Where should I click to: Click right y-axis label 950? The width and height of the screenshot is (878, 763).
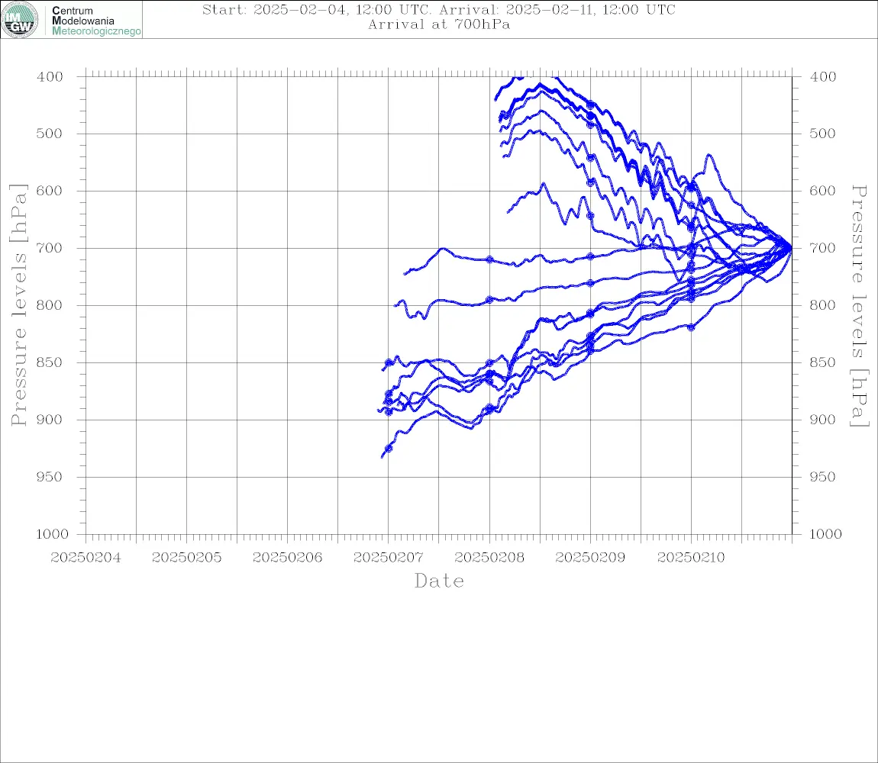823,477
